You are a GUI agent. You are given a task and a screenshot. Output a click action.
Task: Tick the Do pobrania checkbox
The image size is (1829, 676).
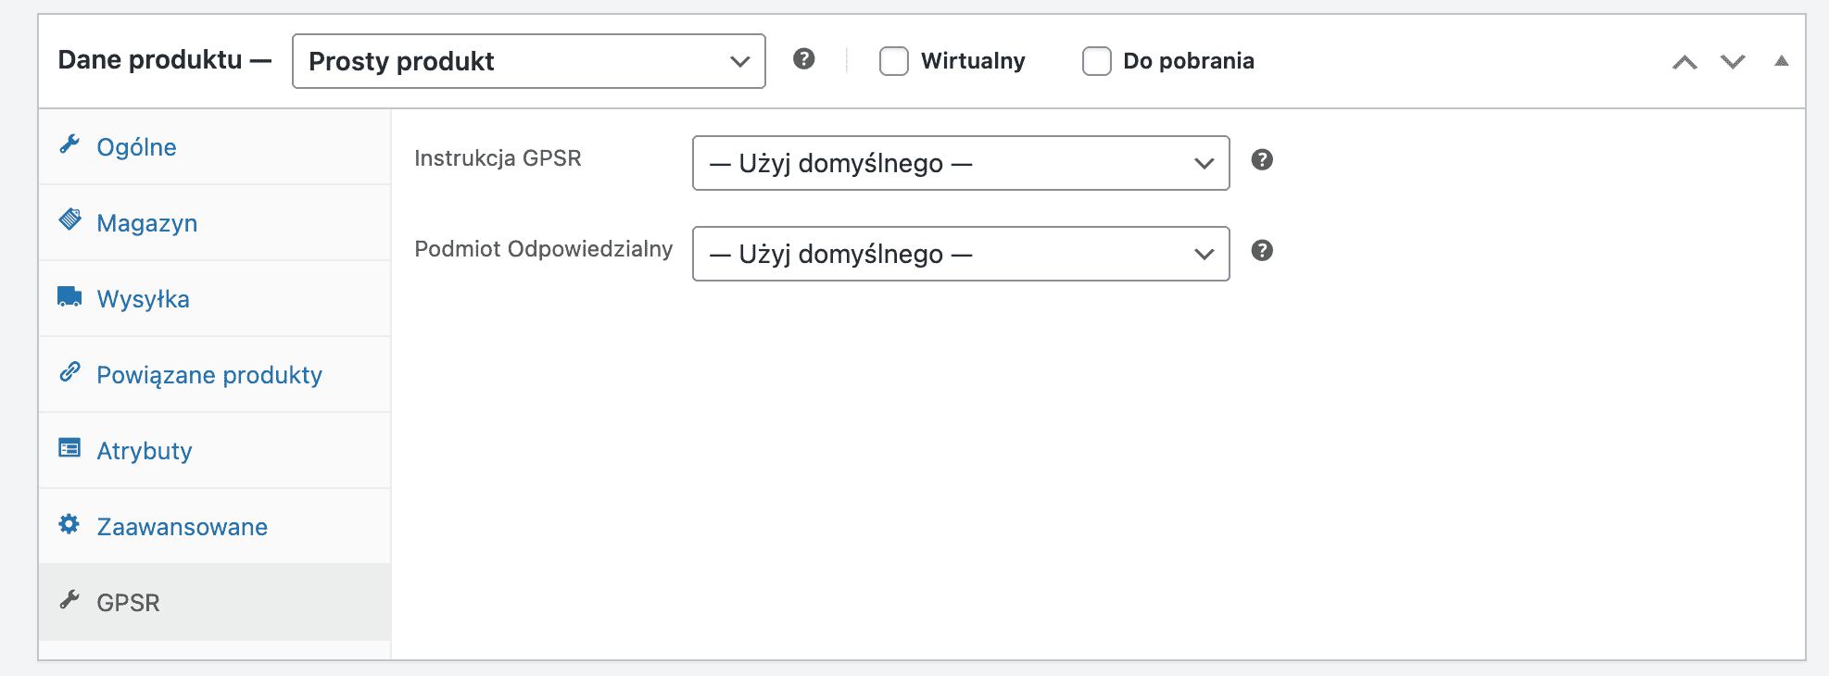point(1097,61)
